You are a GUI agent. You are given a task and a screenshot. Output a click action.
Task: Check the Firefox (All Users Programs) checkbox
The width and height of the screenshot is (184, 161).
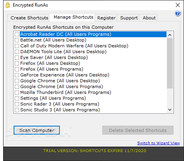tap(17, 69)
